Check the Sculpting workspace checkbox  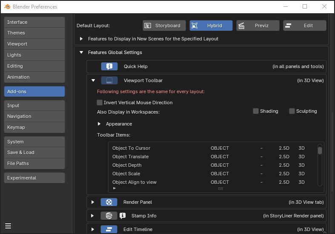coord(292,111)
